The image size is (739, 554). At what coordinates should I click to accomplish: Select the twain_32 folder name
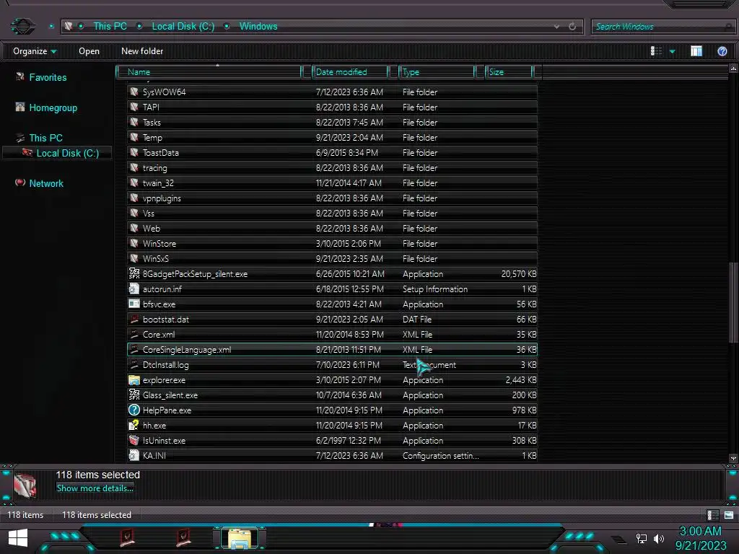[158, 183]
